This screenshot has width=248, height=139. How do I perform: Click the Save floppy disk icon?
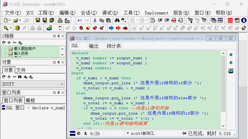click(x=38, y=20)
